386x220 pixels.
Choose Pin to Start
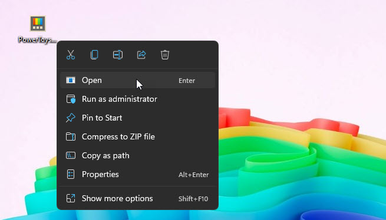[x=138, y=118]
